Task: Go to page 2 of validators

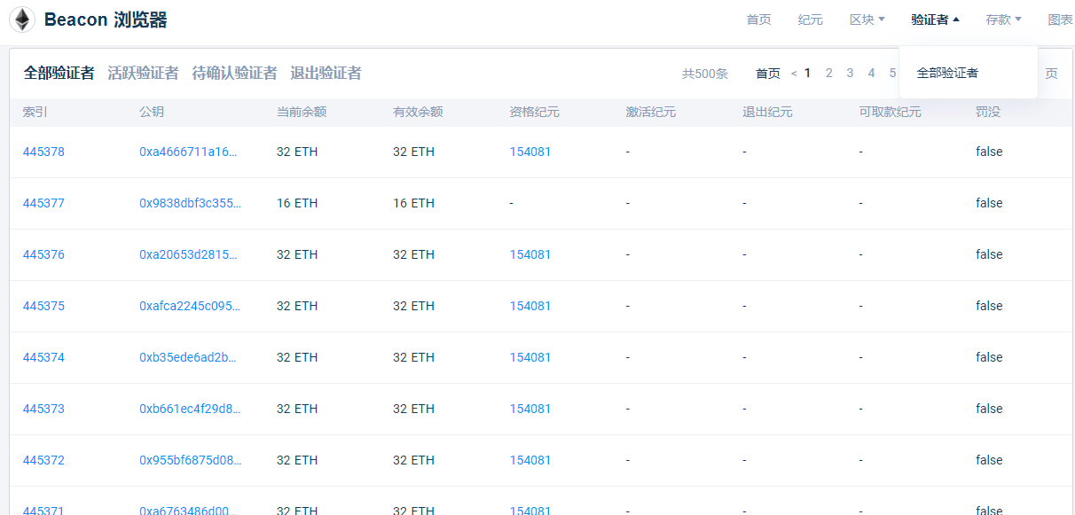Action: coord(828,73)
